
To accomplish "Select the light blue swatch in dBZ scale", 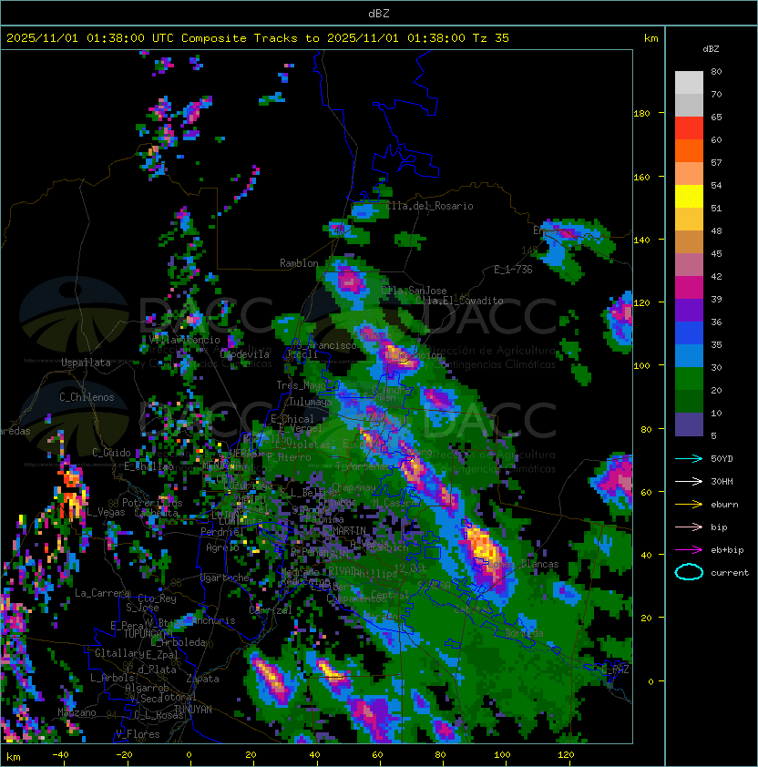I will (689, 355).
